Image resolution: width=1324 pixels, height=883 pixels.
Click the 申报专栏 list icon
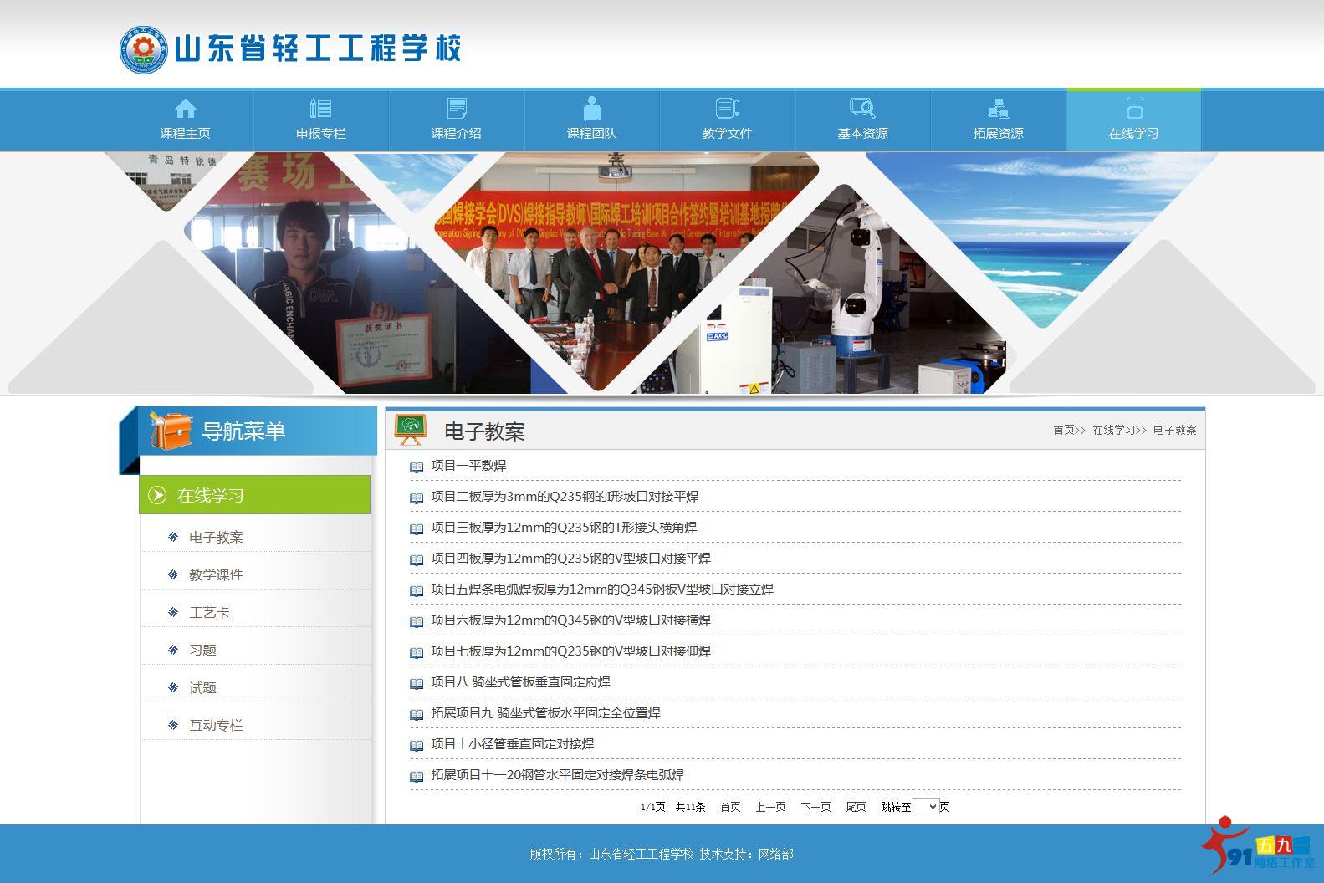320,109
